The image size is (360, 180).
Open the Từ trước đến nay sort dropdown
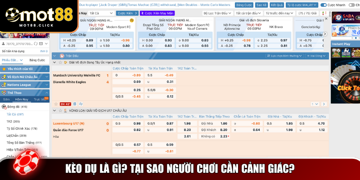(x=279, y=13)
